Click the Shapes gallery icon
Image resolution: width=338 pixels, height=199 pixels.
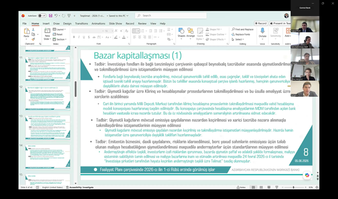tap(181, 33)
